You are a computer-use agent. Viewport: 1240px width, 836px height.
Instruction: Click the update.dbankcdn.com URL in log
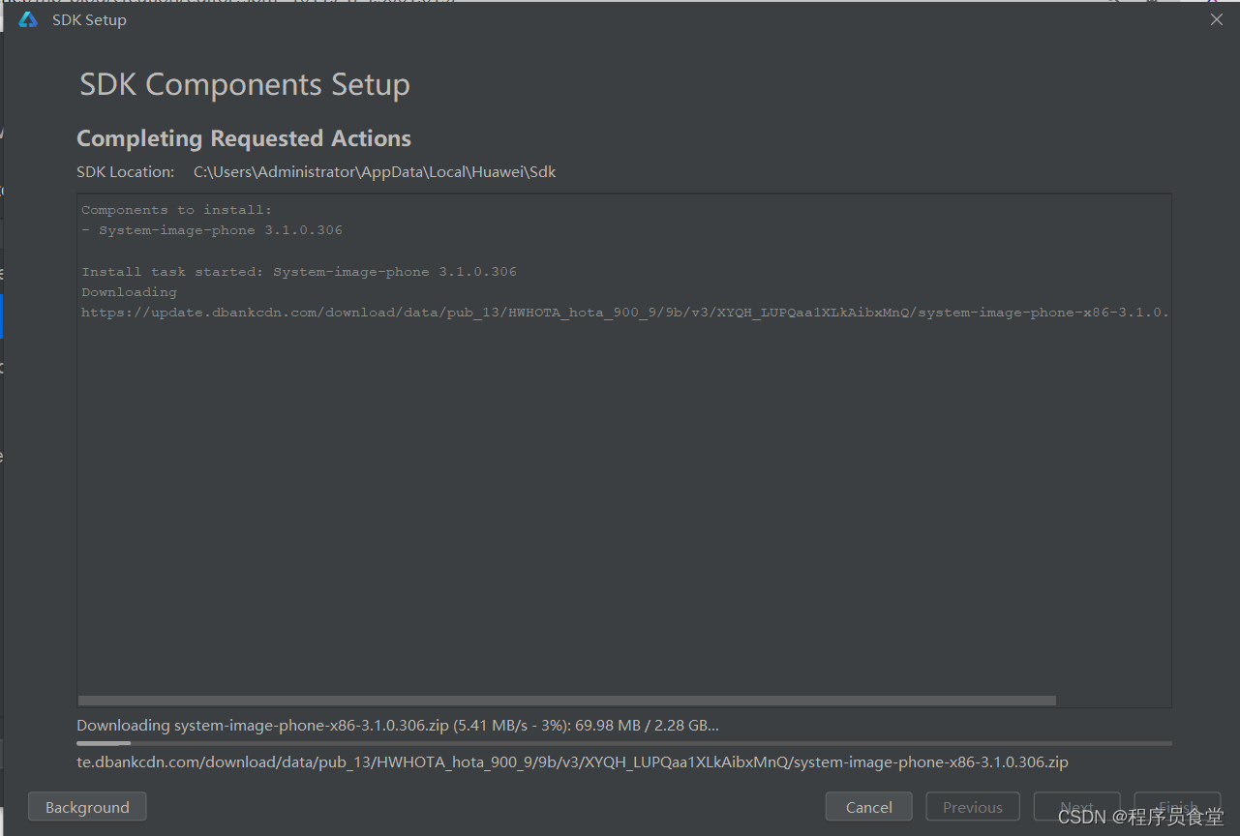(625, 313)
